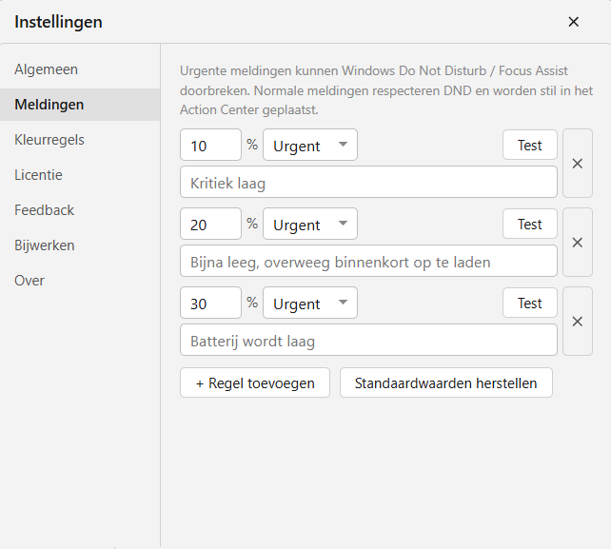Delete the Batterij wordt laag rule
The height and width of the screenshot is (549, 611).
(x=578, y=322)
